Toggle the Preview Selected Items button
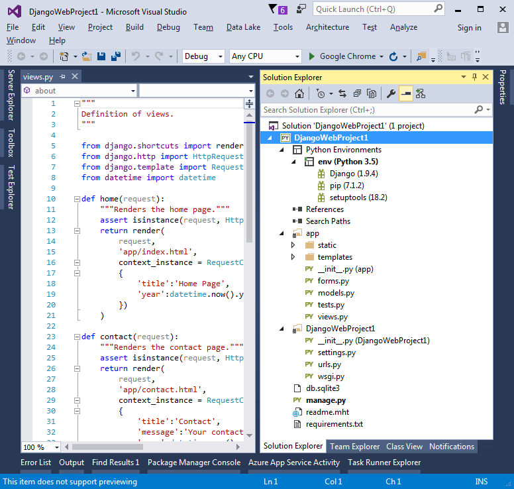514x489 pixels. tap(406, 94)
